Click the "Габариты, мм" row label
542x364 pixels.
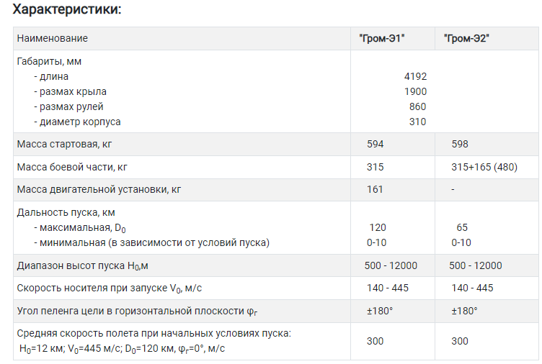tap(49, 61)
